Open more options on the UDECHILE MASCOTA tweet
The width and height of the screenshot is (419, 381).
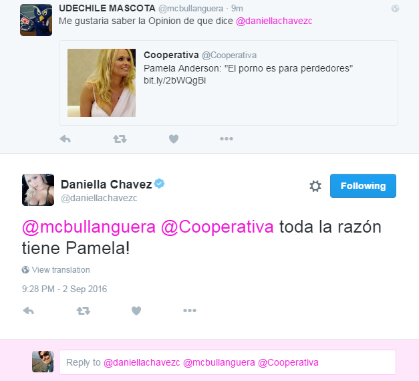point(227,138)
